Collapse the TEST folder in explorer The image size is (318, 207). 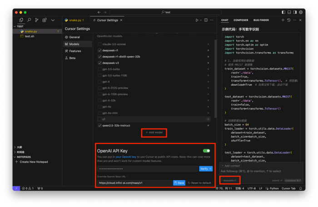pos(15,26)
